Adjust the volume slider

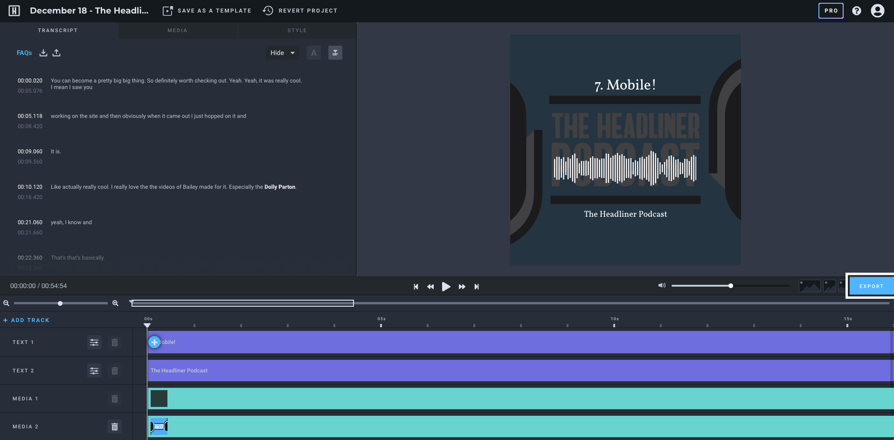click(730, 286)
